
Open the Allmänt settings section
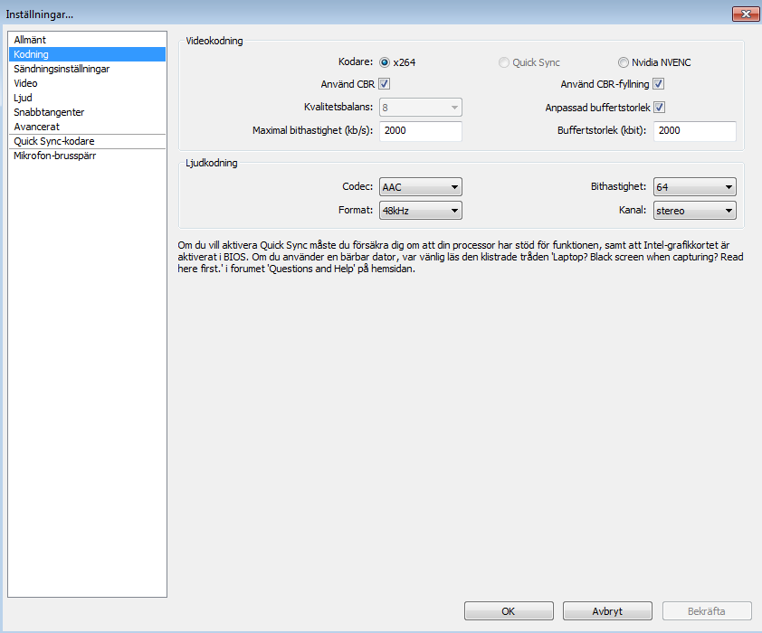click(30, 40)
